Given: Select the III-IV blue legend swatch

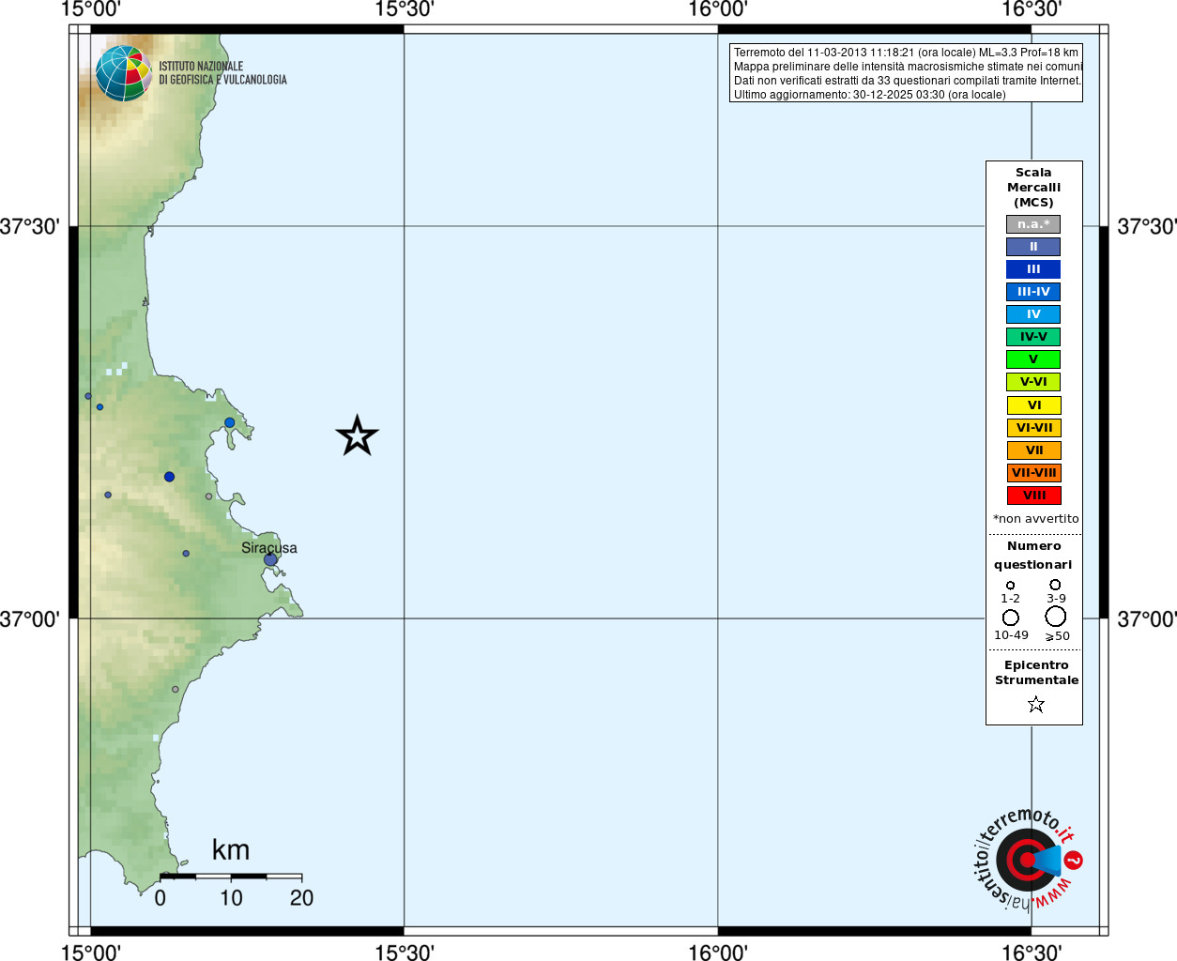Looking at the screenshot, I should [1033, 292].
